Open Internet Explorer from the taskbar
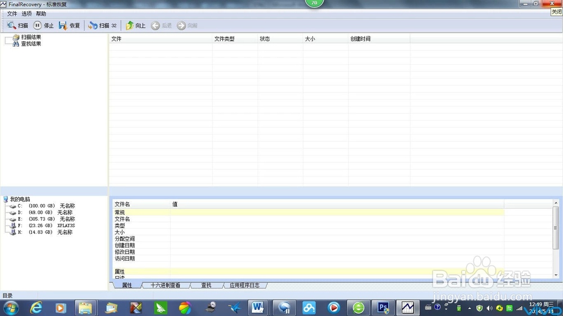The height and width of the screenshot is (316, 563). [36, 308]
